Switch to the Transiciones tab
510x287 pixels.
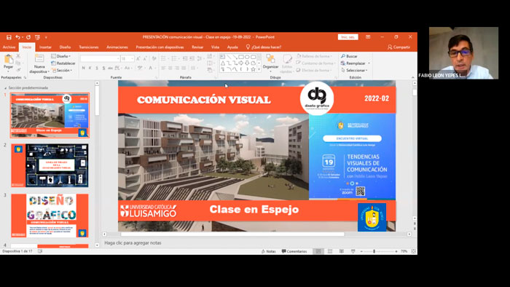pyautogui.click(x=88, y=47)
